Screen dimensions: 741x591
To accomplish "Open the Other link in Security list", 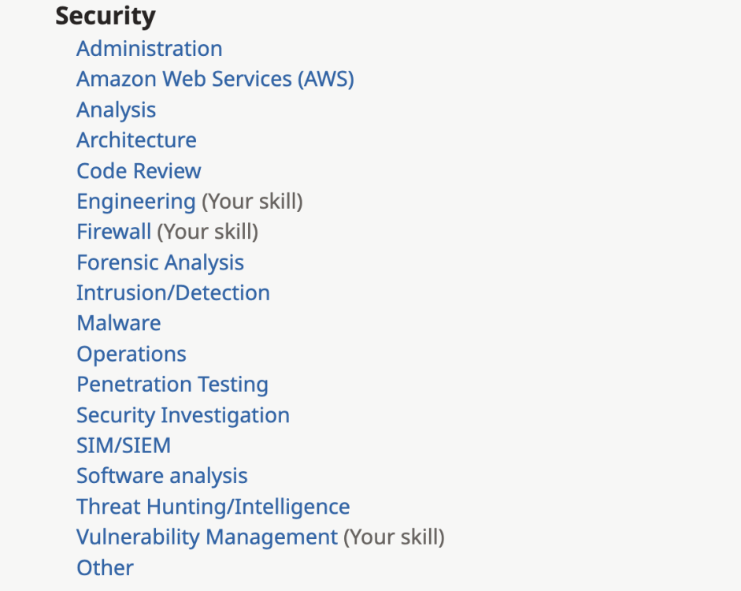I will click(x=105, y=567).
